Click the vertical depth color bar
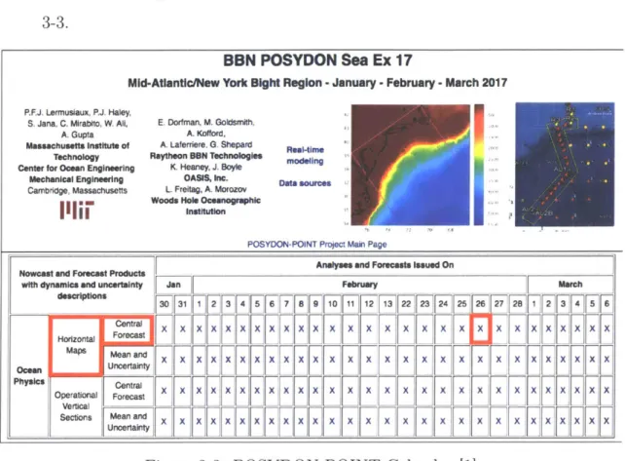This screenshot has width=625, height=461. click(x=479, y=165)
